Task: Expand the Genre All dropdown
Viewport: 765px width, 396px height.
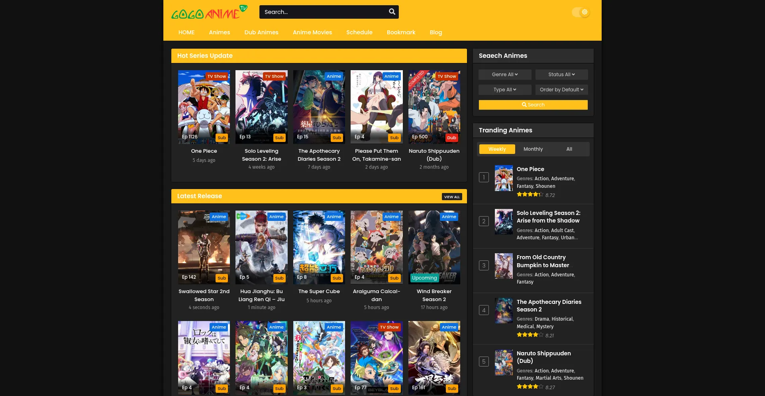Action: 505,75
